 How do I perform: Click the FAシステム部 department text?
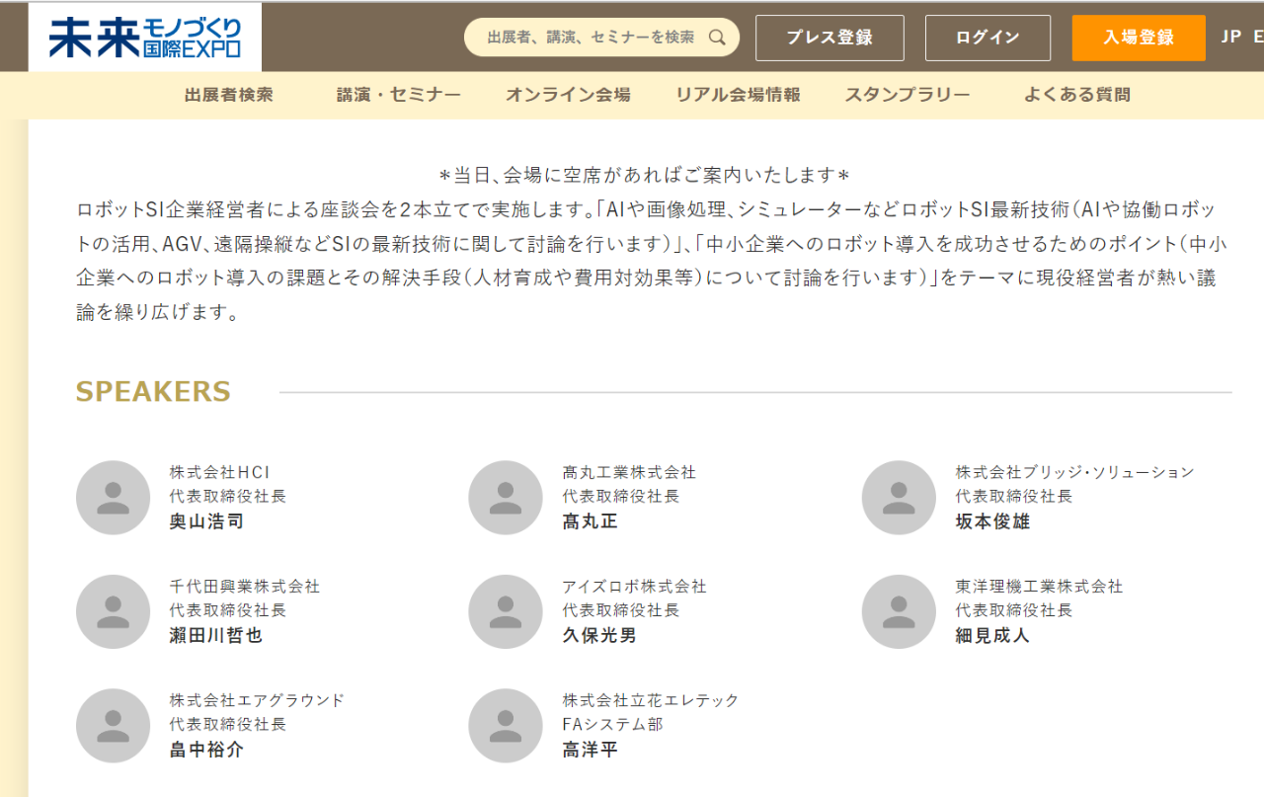click(x=613, y=724)
